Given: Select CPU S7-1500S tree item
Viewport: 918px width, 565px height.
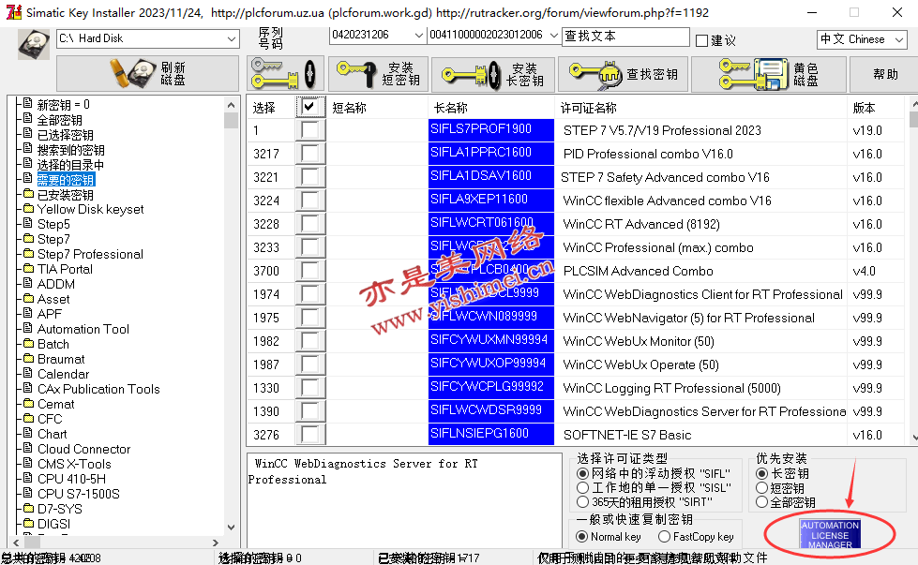Looking at the screenshot, I should click(79, 494).
